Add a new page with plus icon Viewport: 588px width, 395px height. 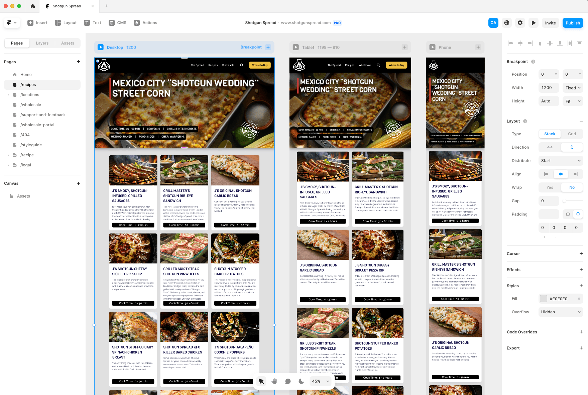78,62
